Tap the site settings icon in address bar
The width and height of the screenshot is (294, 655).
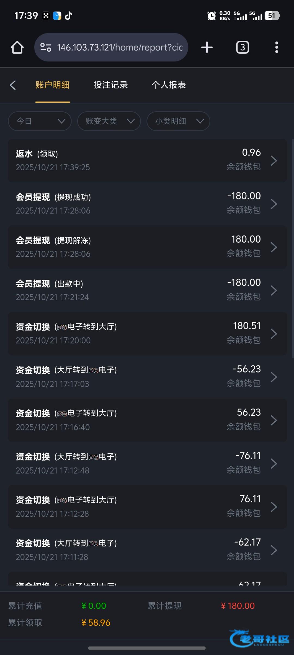[46, 47]
